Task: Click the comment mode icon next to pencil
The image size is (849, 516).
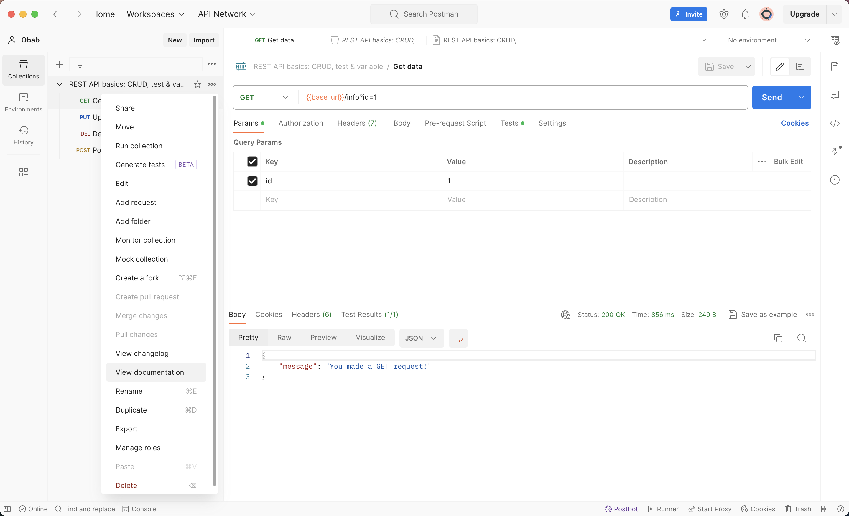Action: (800, 67)
